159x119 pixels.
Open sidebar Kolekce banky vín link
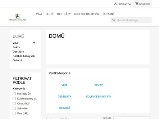[24, 56]
